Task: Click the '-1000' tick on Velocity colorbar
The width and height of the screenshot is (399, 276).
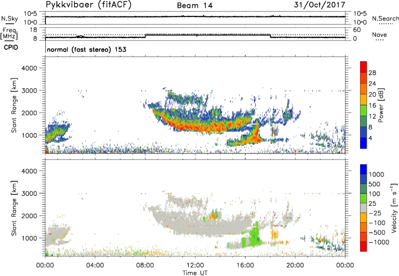Action: 379,242
